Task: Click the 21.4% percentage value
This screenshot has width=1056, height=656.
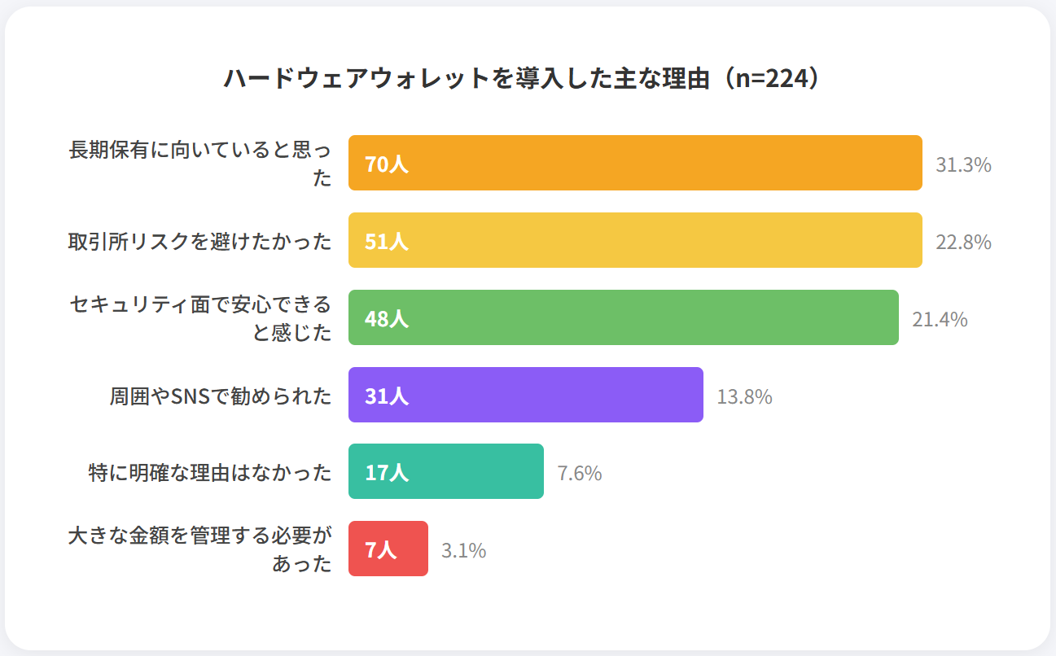Action: (x=940, y=319)
